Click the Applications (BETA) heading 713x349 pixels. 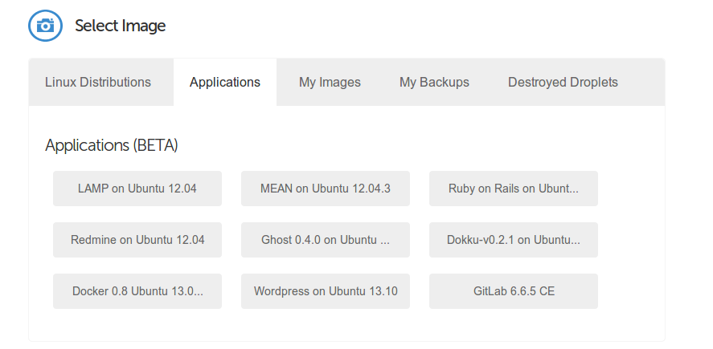click(112, 145)
